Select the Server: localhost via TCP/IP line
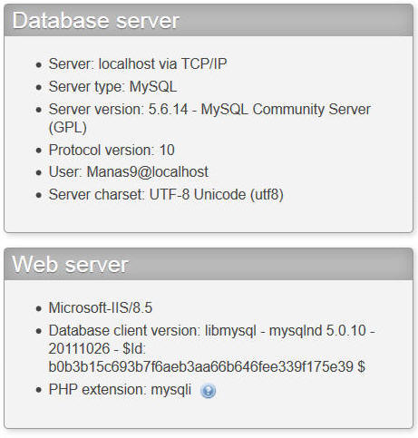Screen dimensions: 418x438 [138, 63]
